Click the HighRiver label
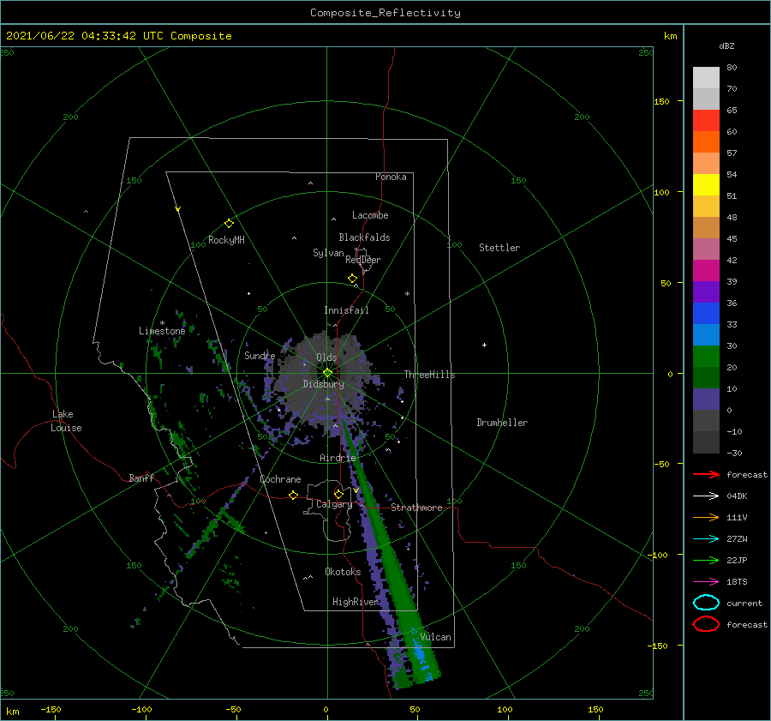The image size is (771, 721). (356, 602)
